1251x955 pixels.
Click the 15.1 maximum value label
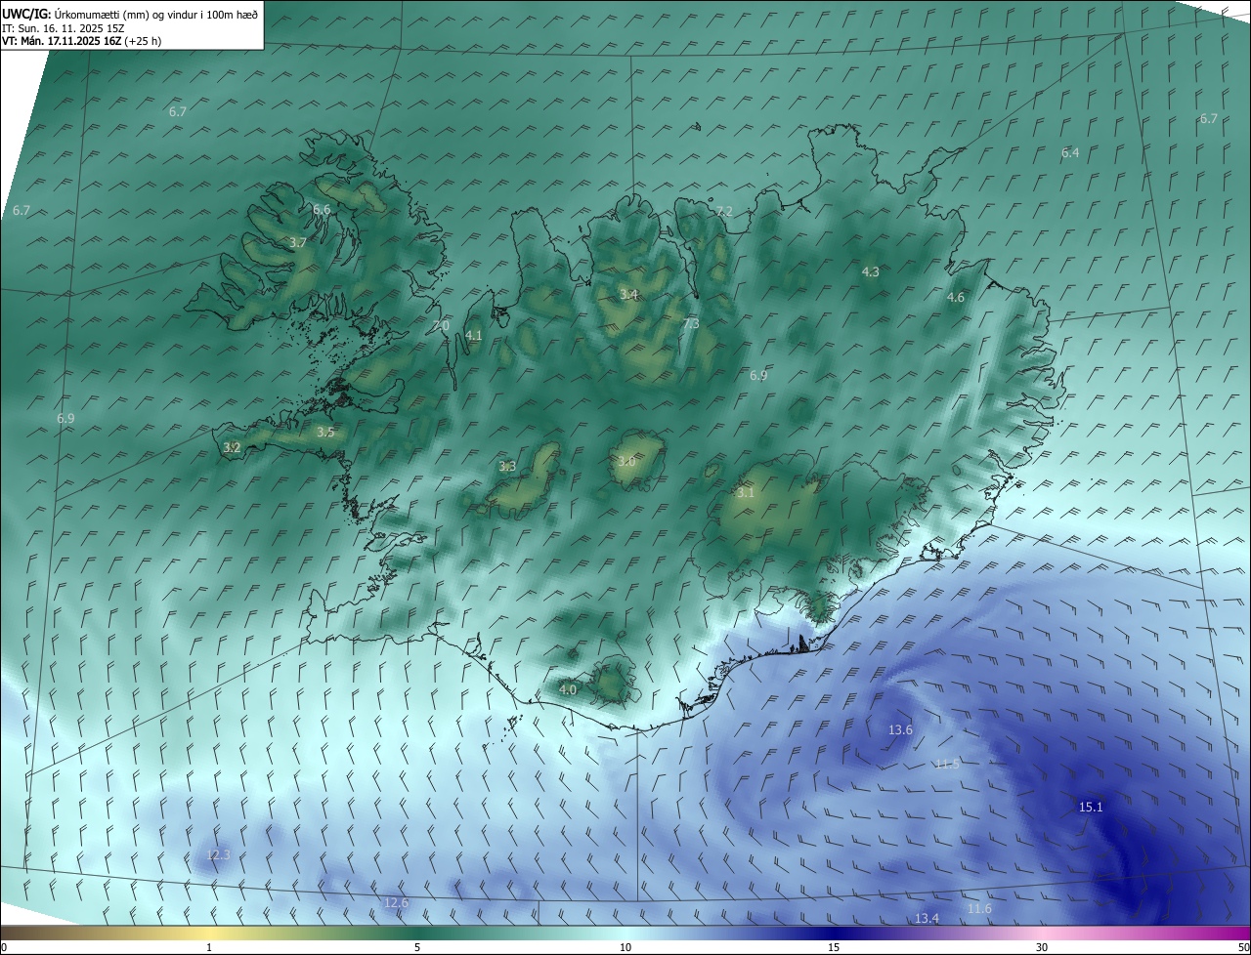pyautogui.click(x=1091, y=807)
